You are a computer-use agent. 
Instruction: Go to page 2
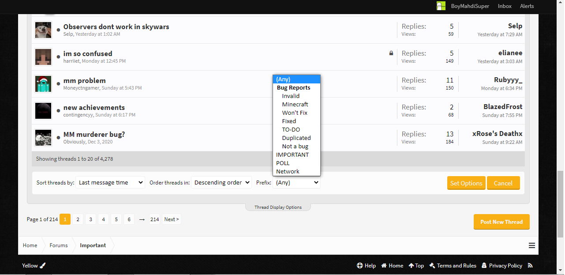point(78,219)
